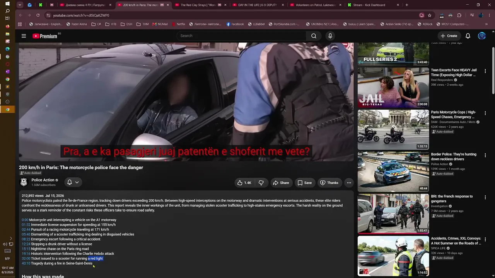
Task: Go back in browser history
Action: click(20, 15)
